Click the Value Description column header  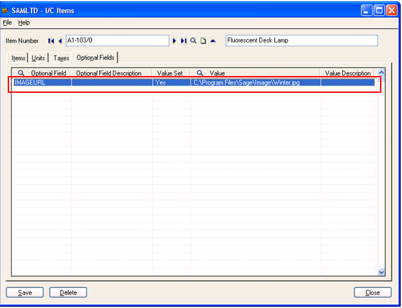pos(348,73)
